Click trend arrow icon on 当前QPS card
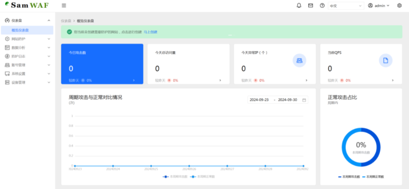Screen dimensions: 409x189 click(342, 80)
